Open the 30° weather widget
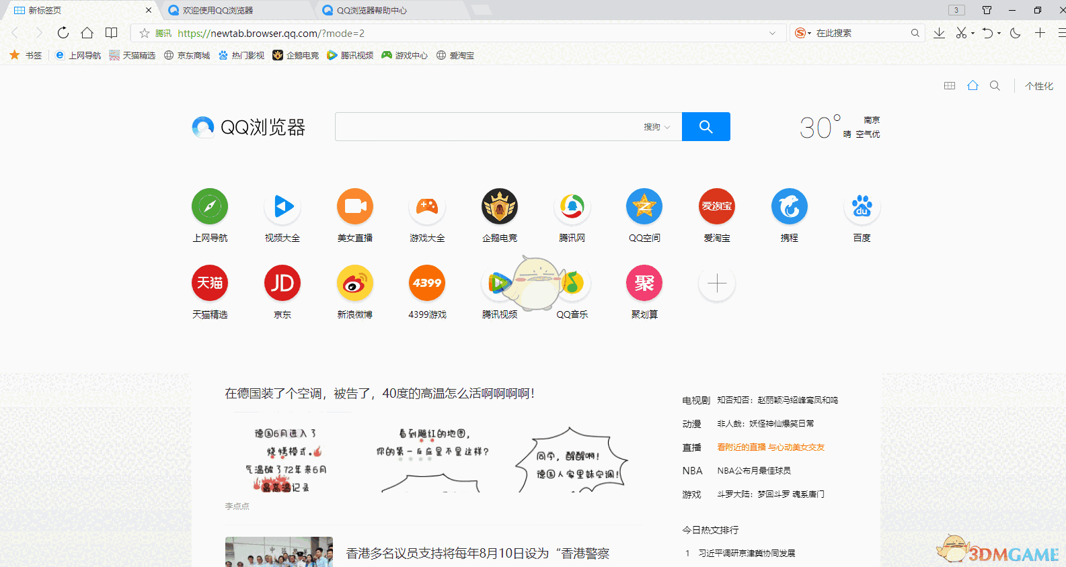The width and height of the screenshot is (1066, 567). 839,127
